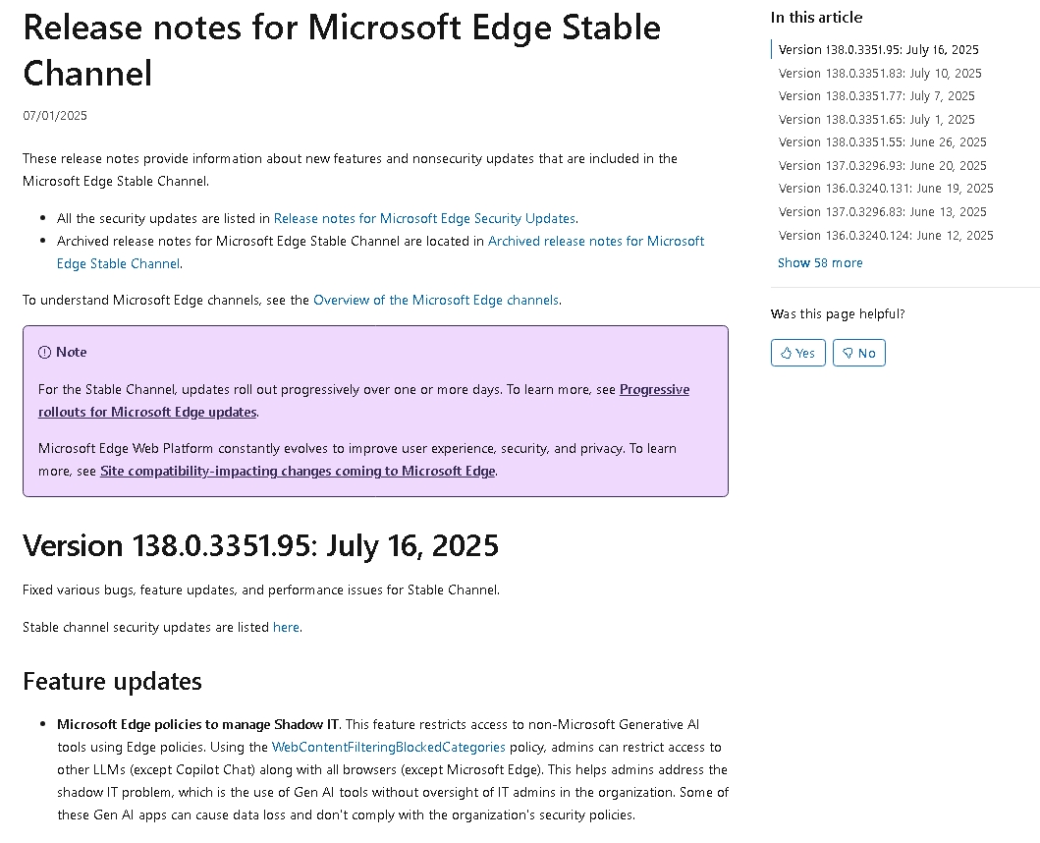
Task: Open Release notes for Microsoft Edge Security Updates
Action: [424, 218]
